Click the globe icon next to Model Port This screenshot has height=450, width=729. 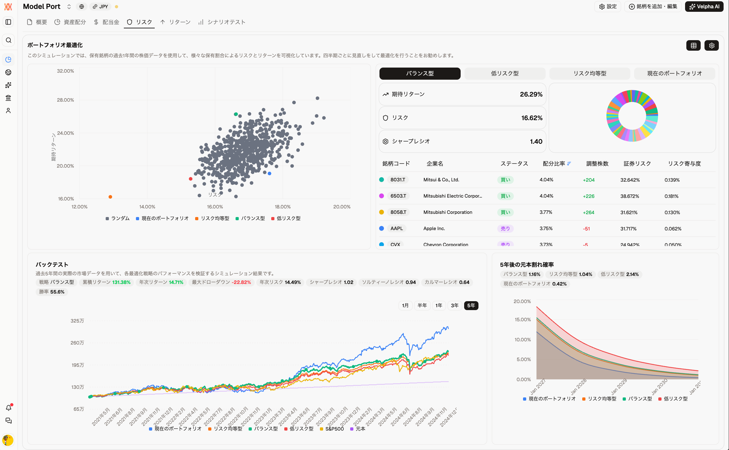click(82, 7)
